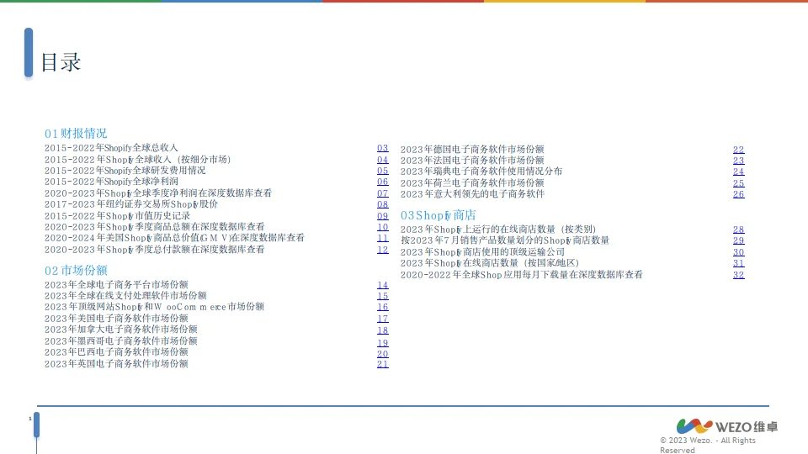Open page link 29 for 7月销售产品数量

coord(738,240)
